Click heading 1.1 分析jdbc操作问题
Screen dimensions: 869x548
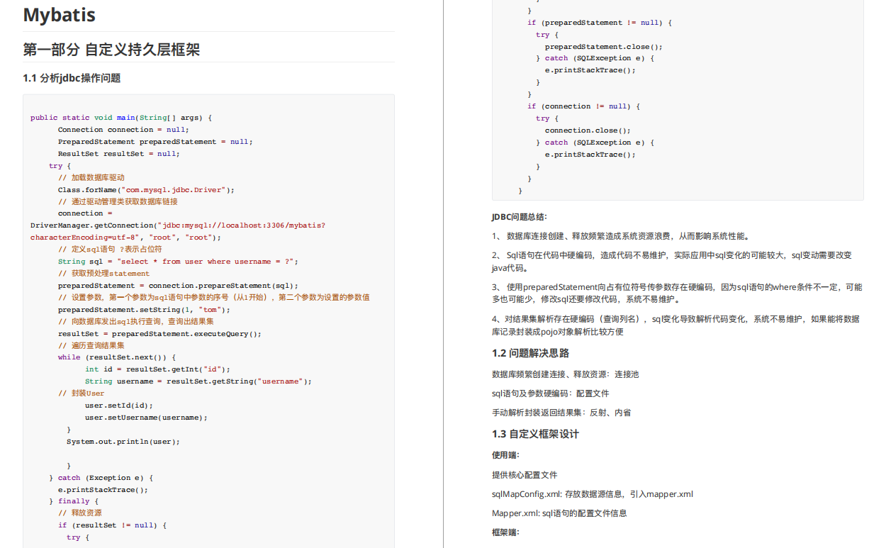72,78
